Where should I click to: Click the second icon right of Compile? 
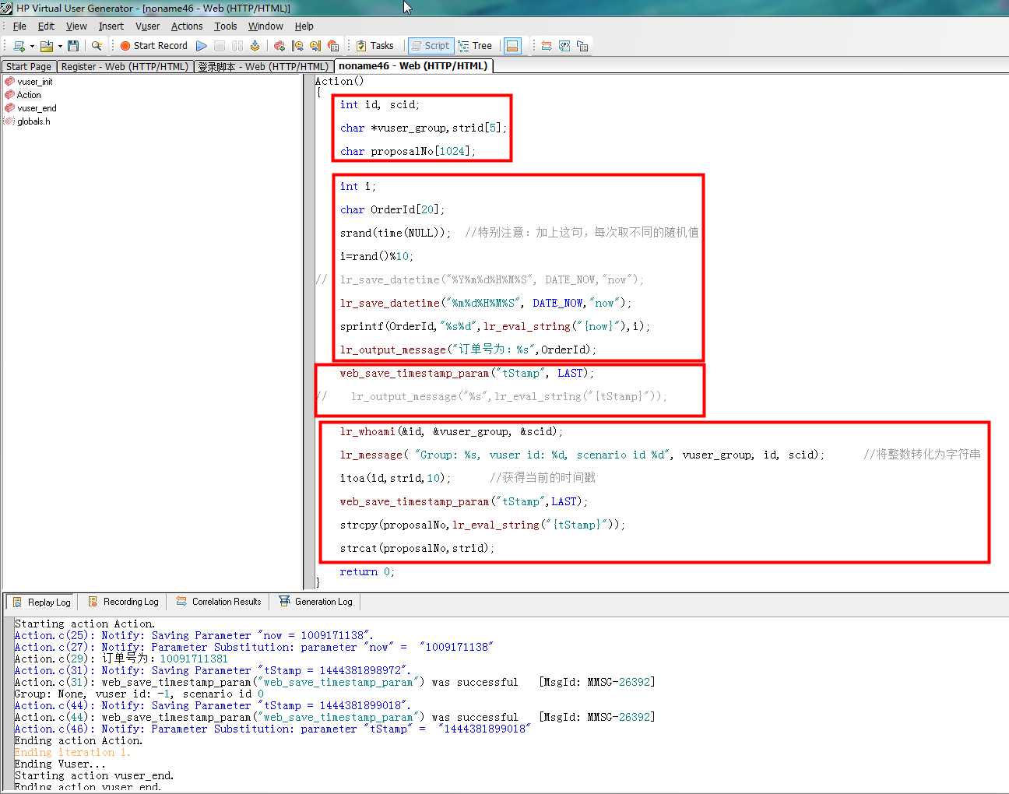297,46
